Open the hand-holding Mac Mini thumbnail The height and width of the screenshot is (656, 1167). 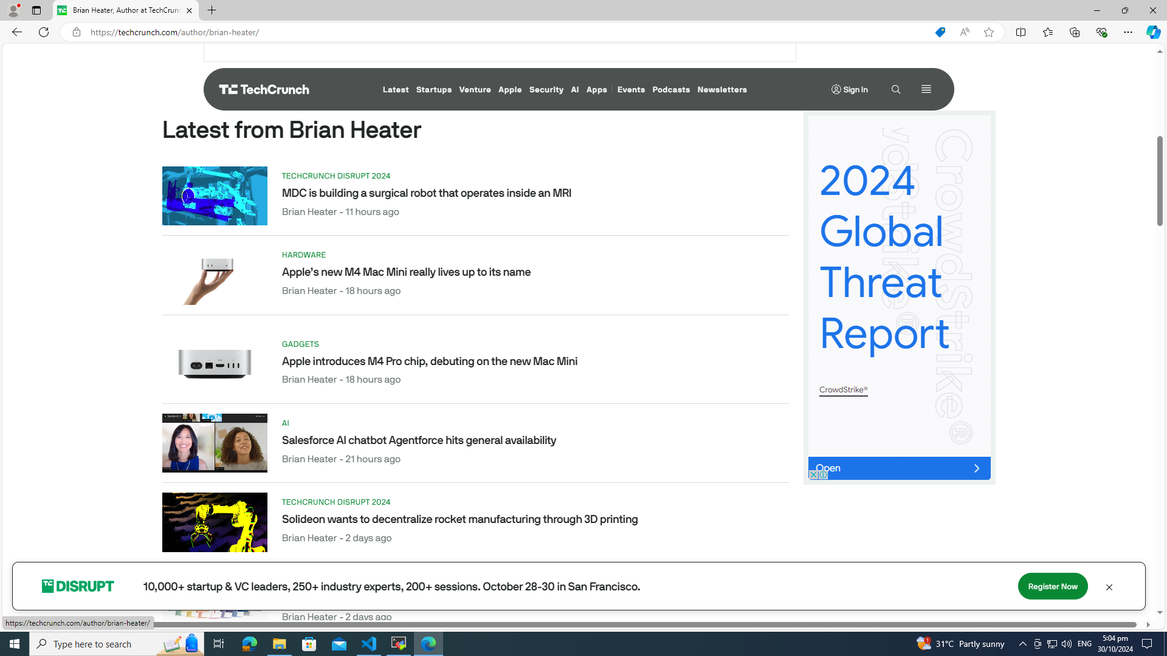point(215,275)
